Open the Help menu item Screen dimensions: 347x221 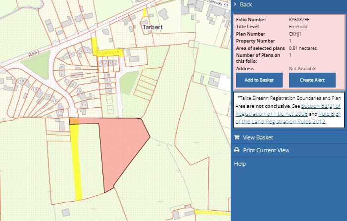coord(240,164)
